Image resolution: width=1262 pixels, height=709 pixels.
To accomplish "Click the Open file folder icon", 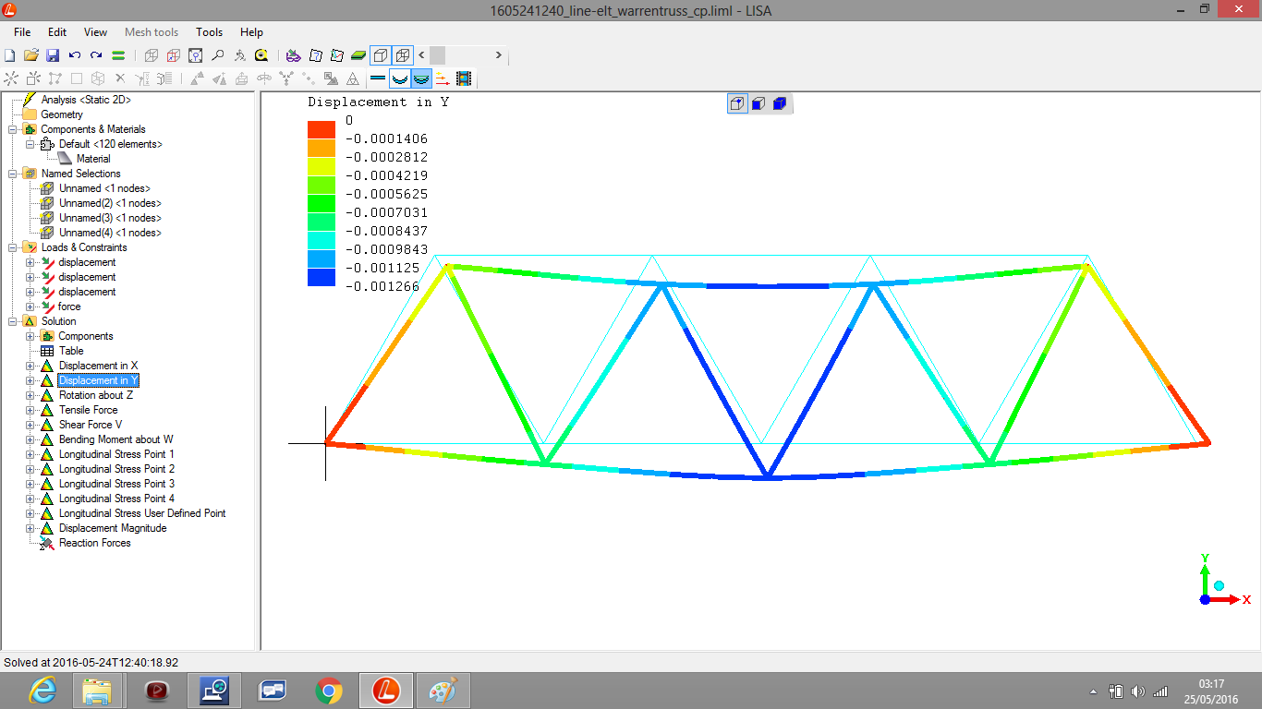I will (x=31, y=55).
